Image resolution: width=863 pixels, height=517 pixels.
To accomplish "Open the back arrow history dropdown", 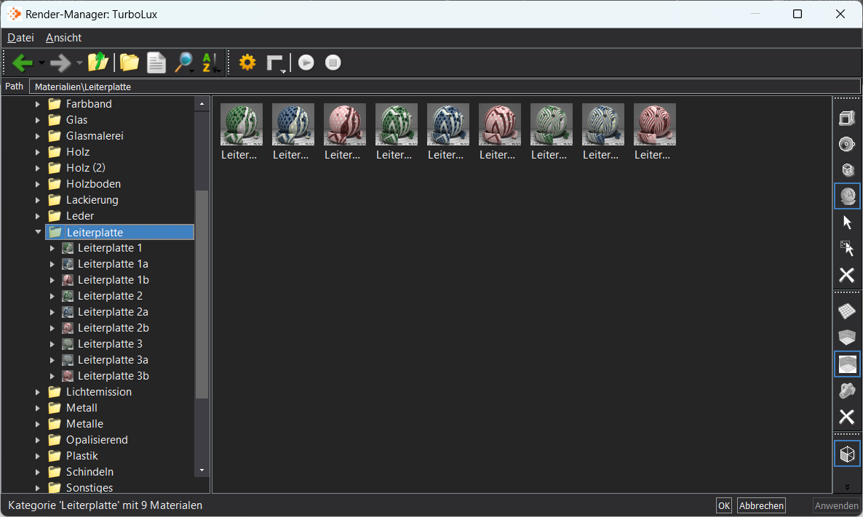I will (x=41, y=63).
